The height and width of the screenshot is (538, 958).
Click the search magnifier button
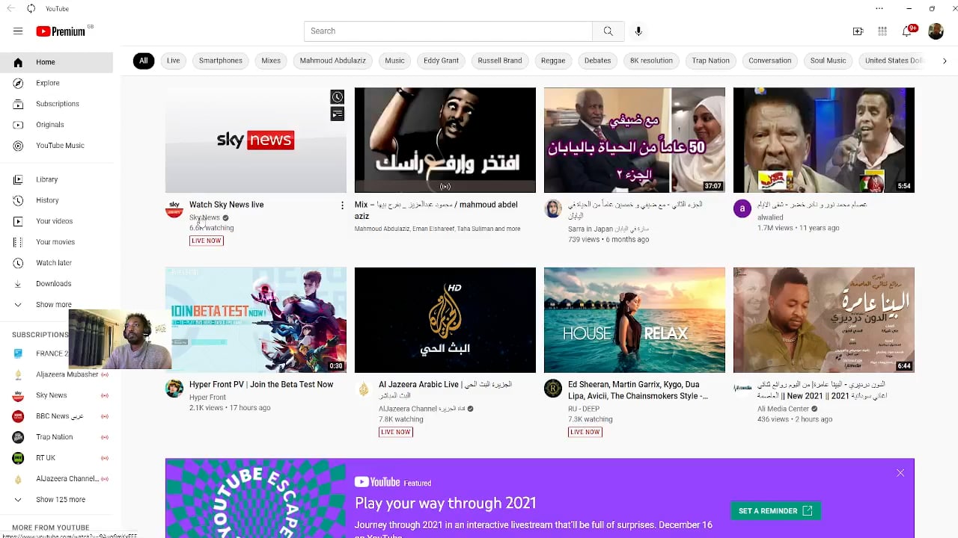[x=608, y=31]
